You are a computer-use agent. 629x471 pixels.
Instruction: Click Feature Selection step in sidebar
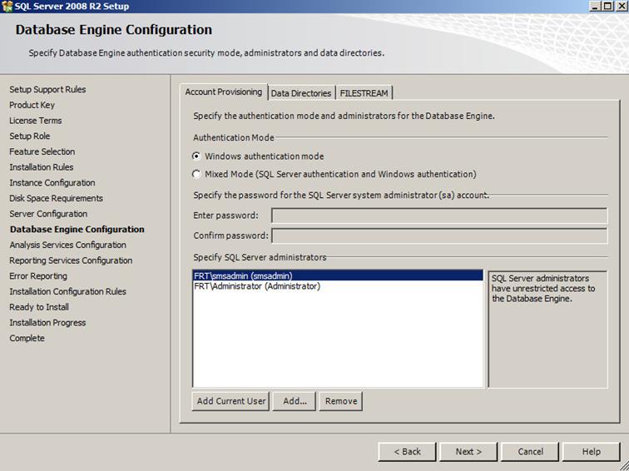pos(42,151)
